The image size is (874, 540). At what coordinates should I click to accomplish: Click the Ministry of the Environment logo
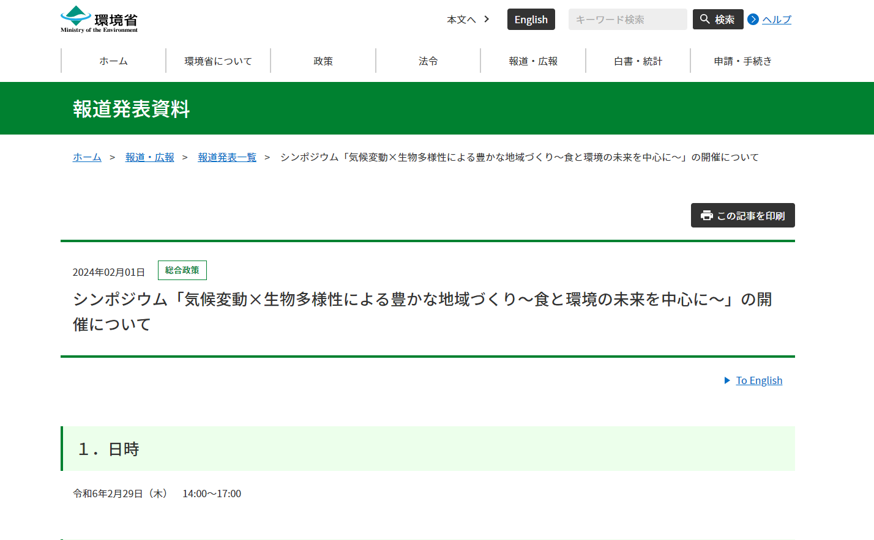tap(99, 20)
